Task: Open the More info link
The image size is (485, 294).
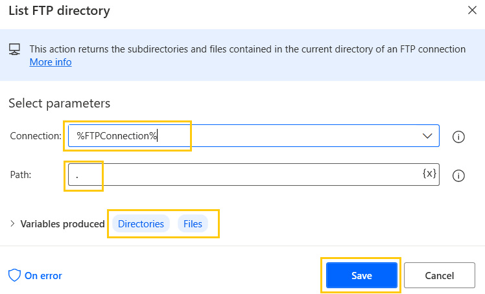Action: [x=51, y=62]
